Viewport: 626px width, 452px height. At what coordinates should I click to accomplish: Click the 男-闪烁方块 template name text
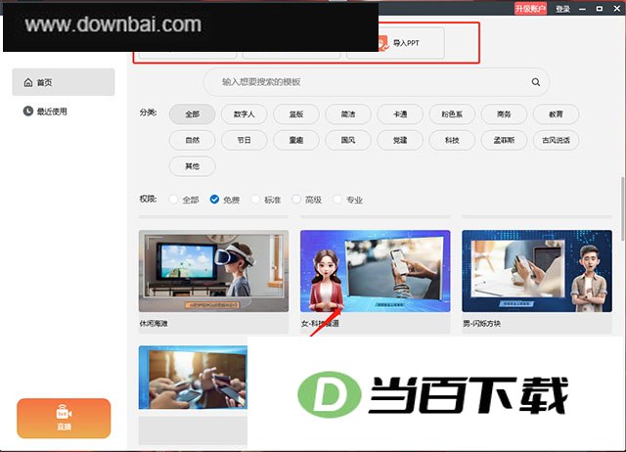click(481, 324)
